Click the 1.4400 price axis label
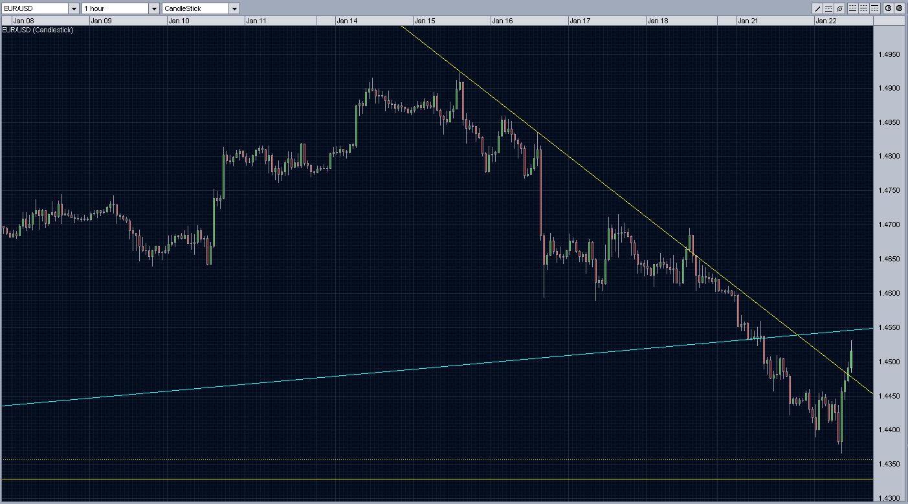This screenshot has width=908, height=504. click(889, 430)
